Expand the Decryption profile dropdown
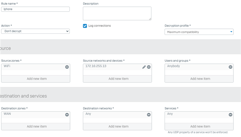 (x=199, y=32)
